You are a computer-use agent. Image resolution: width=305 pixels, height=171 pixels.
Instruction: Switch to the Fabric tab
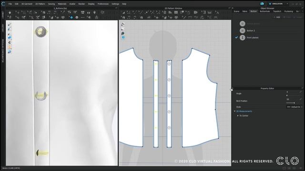point(245,11)
